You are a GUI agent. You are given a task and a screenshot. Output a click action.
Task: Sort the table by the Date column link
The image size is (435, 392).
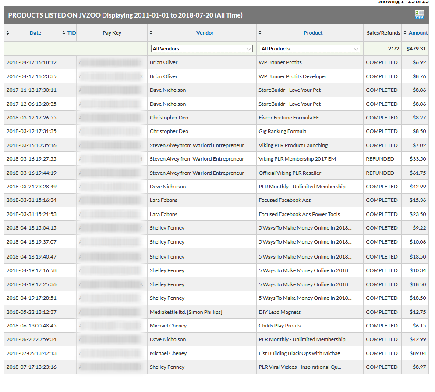coord(35,33)
